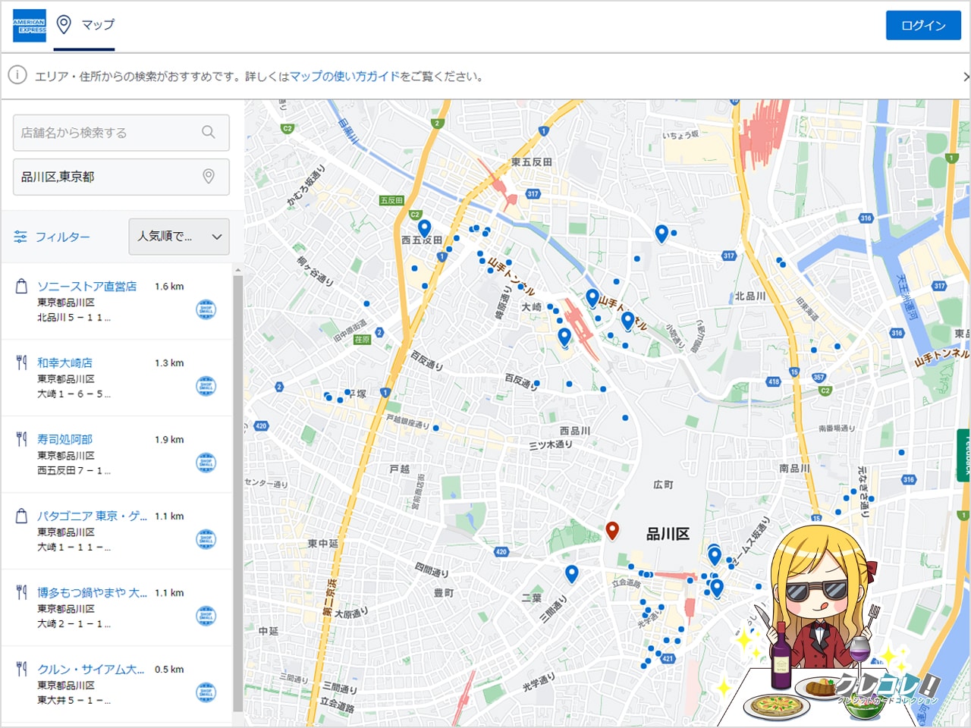Select blue pin just below 大崎 label
The height and width of the screenshot is (728, 971).
click(x=564, y=337)
